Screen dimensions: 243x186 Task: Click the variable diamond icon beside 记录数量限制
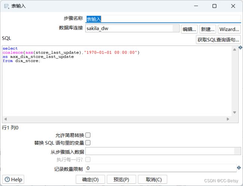click(x=239, y=168)
